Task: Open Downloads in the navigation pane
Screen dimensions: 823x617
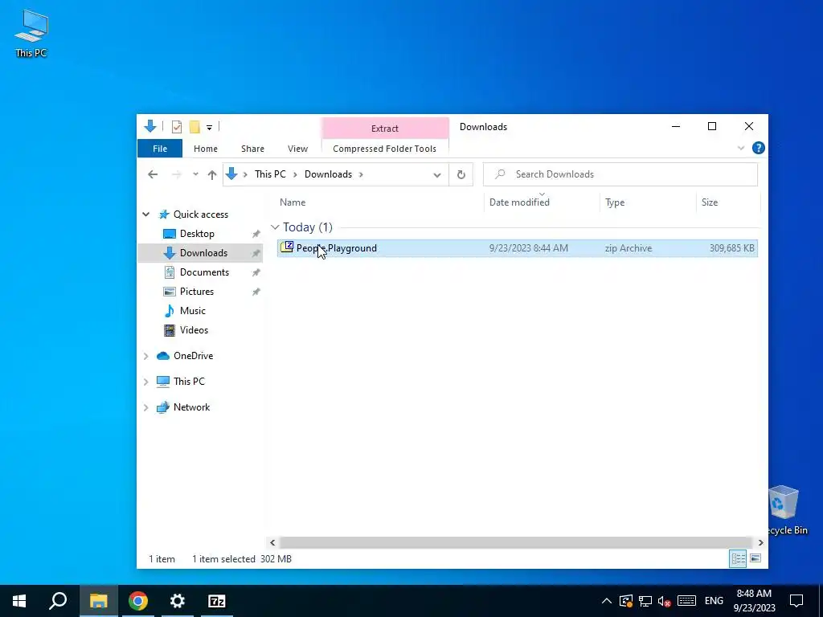Action: point(203,253)
